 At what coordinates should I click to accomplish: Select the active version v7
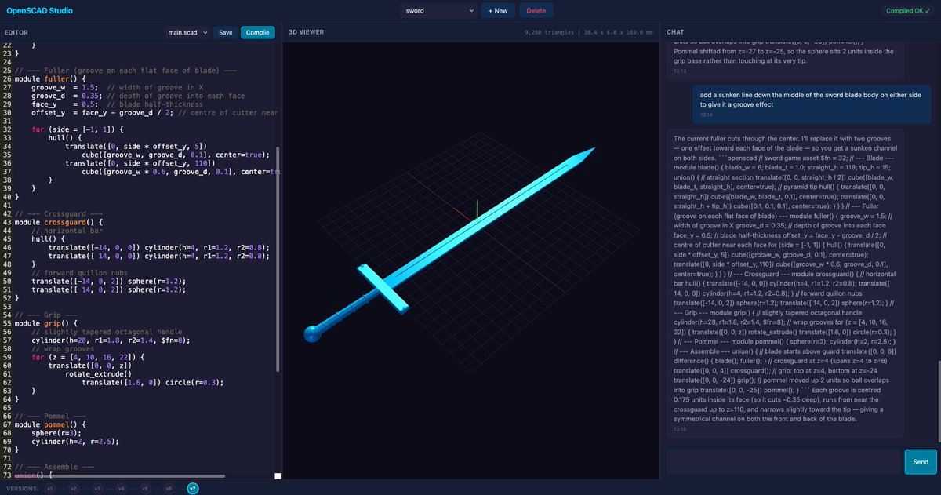click(193, 488)
